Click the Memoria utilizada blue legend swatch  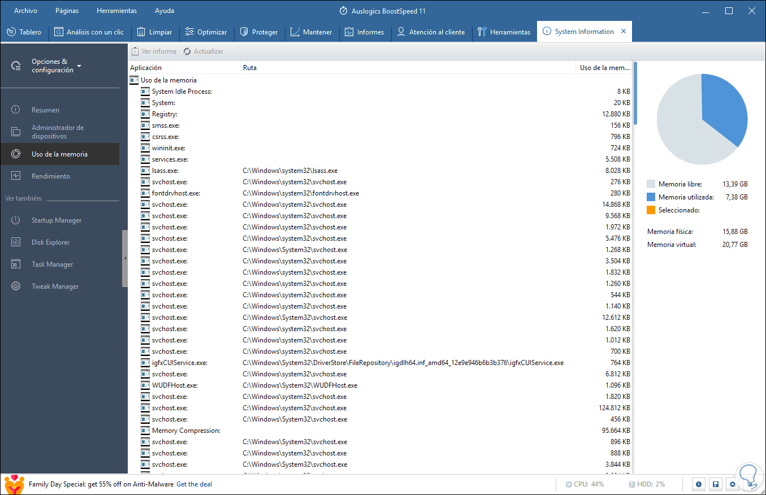point(651,197)
